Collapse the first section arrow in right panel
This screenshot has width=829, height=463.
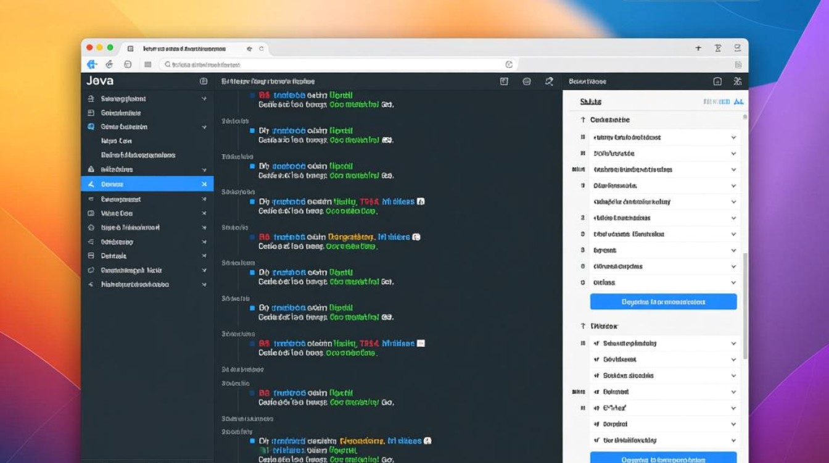583,120
